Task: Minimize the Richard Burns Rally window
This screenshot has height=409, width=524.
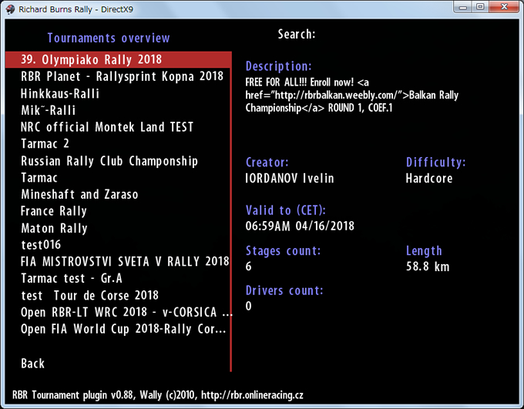Action: click(463, 7)
